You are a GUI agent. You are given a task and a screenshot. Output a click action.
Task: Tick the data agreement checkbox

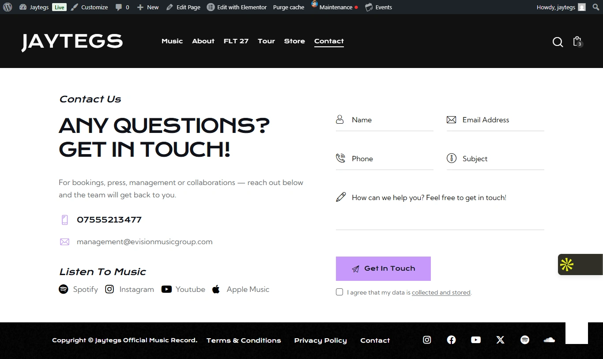click(339, 292)
